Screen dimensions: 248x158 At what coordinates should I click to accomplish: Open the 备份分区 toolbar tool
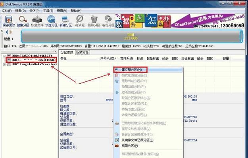(108, 21)
